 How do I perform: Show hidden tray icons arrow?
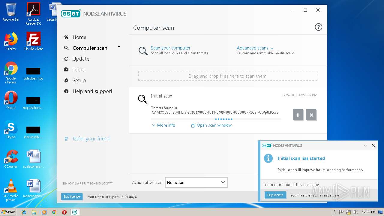tap(334, 212)
